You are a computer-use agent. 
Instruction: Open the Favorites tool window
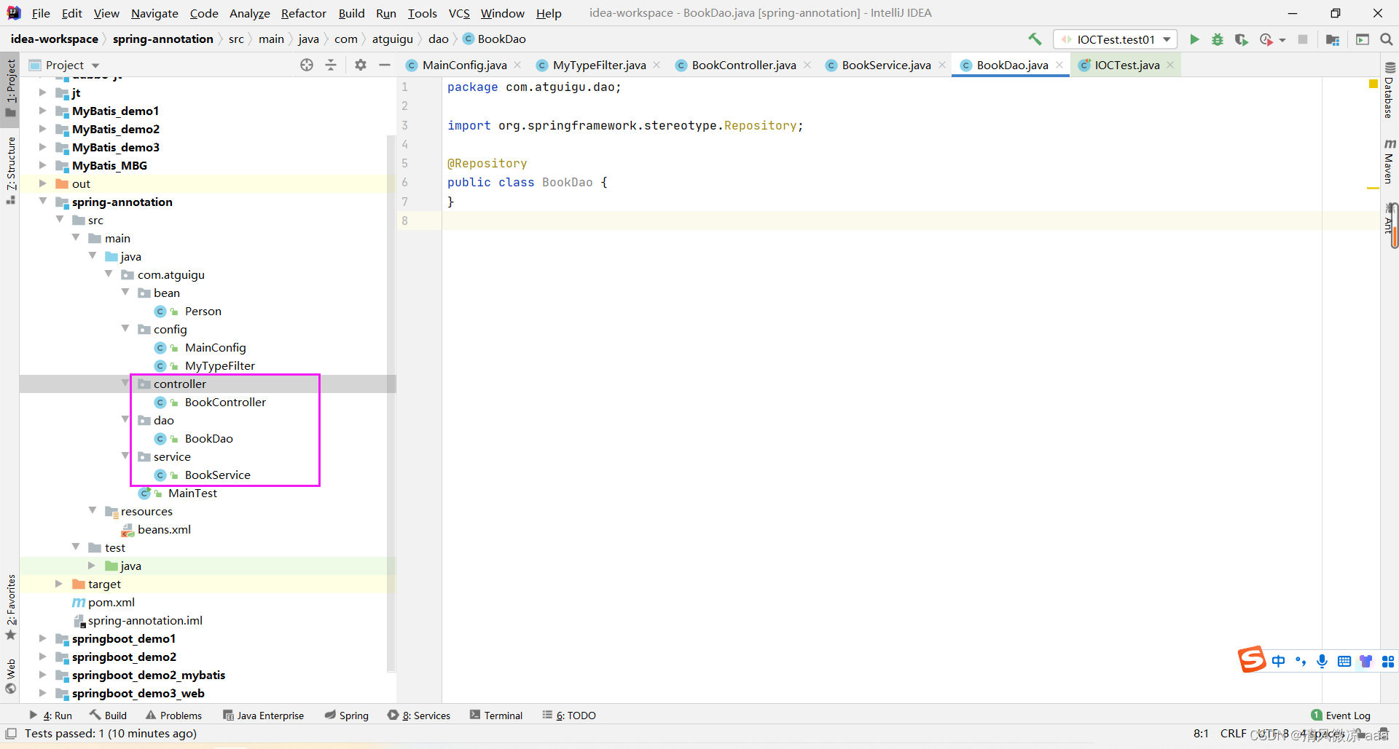pyautogui.click(x=10, y=607)
